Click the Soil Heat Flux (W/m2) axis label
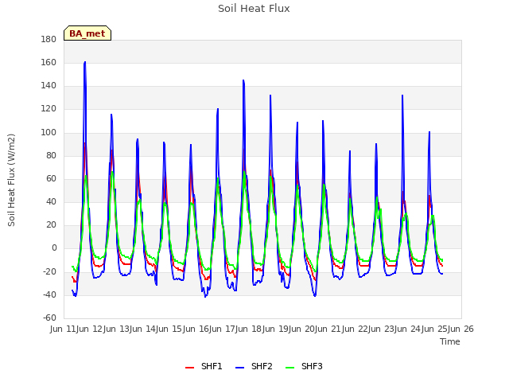This screenshot has width=509, height=382. 11,180
